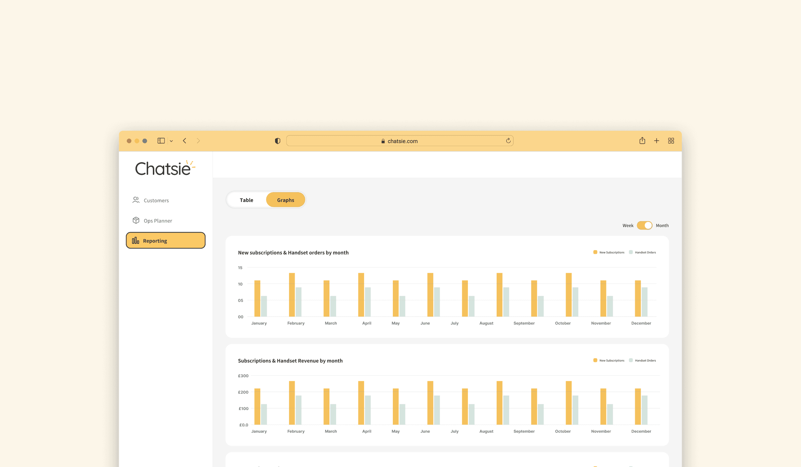This screenshot has width=801, height=467.
Task: Click the Reporting bar chart icon
Action: pos(136,241)
